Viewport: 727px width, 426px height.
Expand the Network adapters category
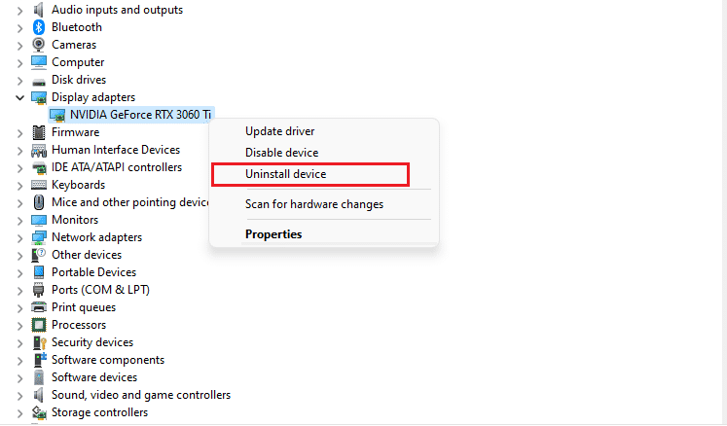19,237
